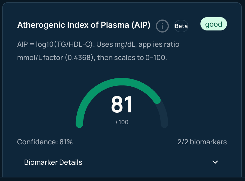Click the large score number 81

tap(122, 105)
